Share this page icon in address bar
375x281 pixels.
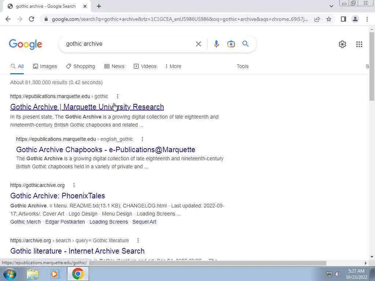coord(317,19)
